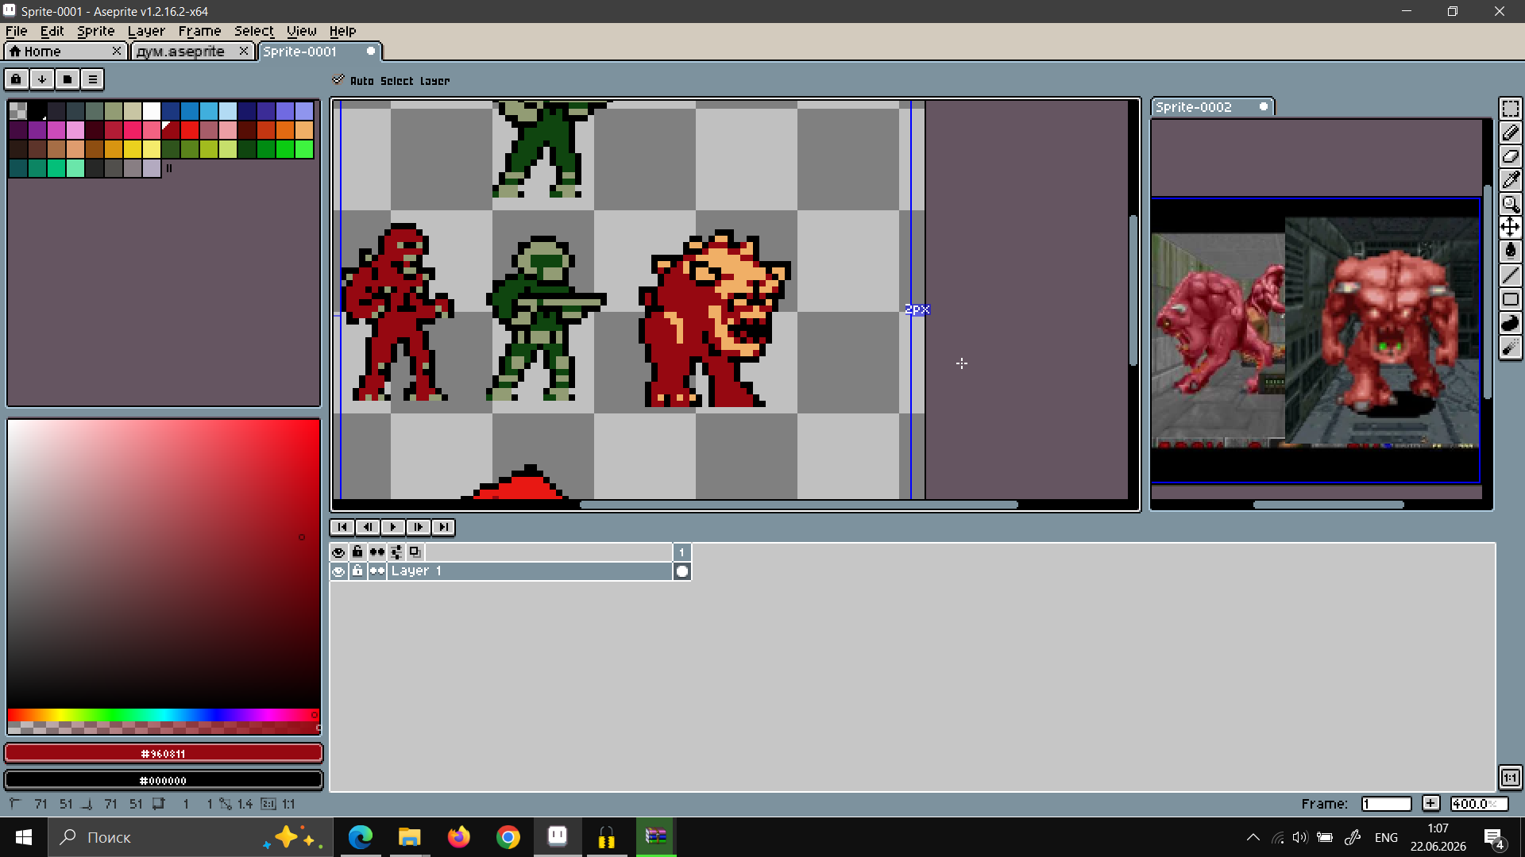Click the alpha transparency slider under hue bar
Image resolution: width=1525 pixels, height=857 pixels.
(x=164, y=727)
